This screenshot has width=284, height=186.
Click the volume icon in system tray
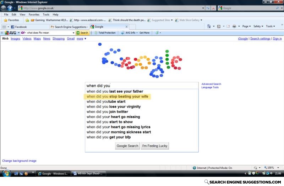pos(271,173)
